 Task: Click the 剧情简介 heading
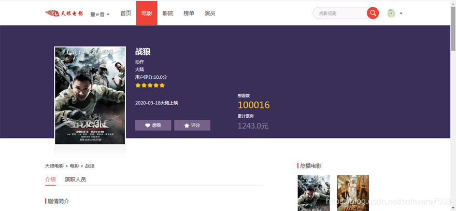59,201
